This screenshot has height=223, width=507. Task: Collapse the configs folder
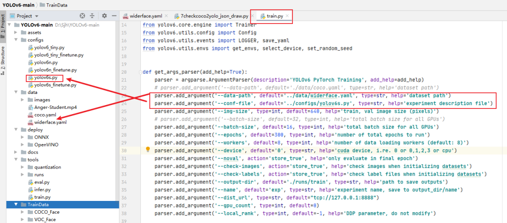tap(16, 40)
